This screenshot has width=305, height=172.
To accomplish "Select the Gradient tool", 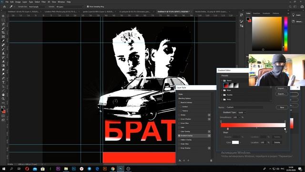I will pos(3,66).
